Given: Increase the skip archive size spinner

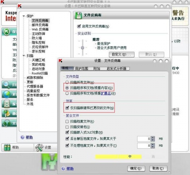Looking at the screenshot, I should tap(153, 144).
